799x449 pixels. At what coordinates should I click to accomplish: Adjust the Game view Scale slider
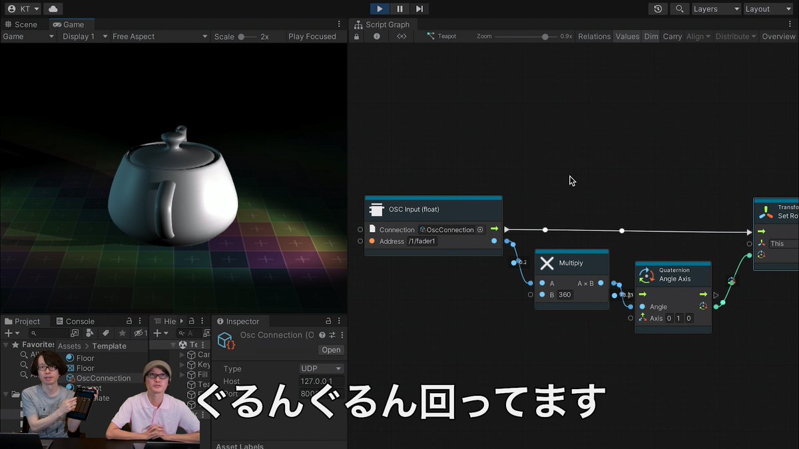pos(247,37)
